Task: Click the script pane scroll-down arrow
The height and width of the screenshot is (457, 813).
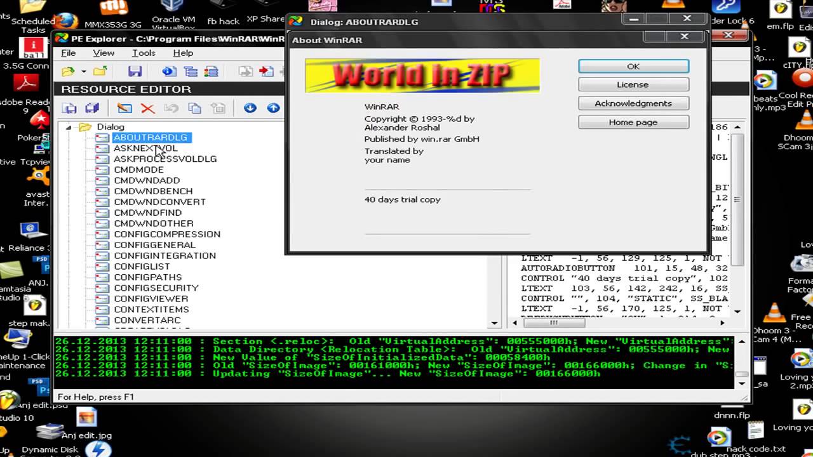Action: 737,311
